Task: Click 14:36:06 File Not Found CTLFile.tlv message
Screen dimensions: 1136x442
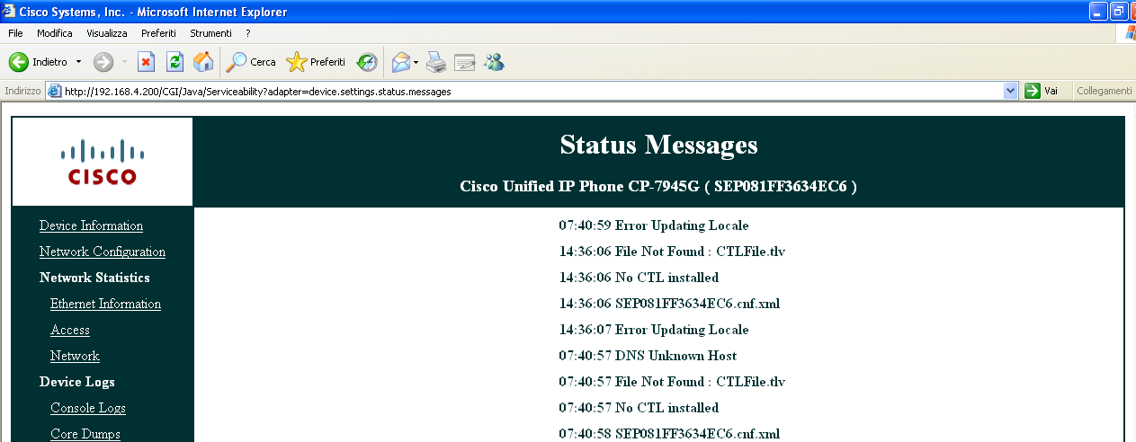Action: coord(672,252)
